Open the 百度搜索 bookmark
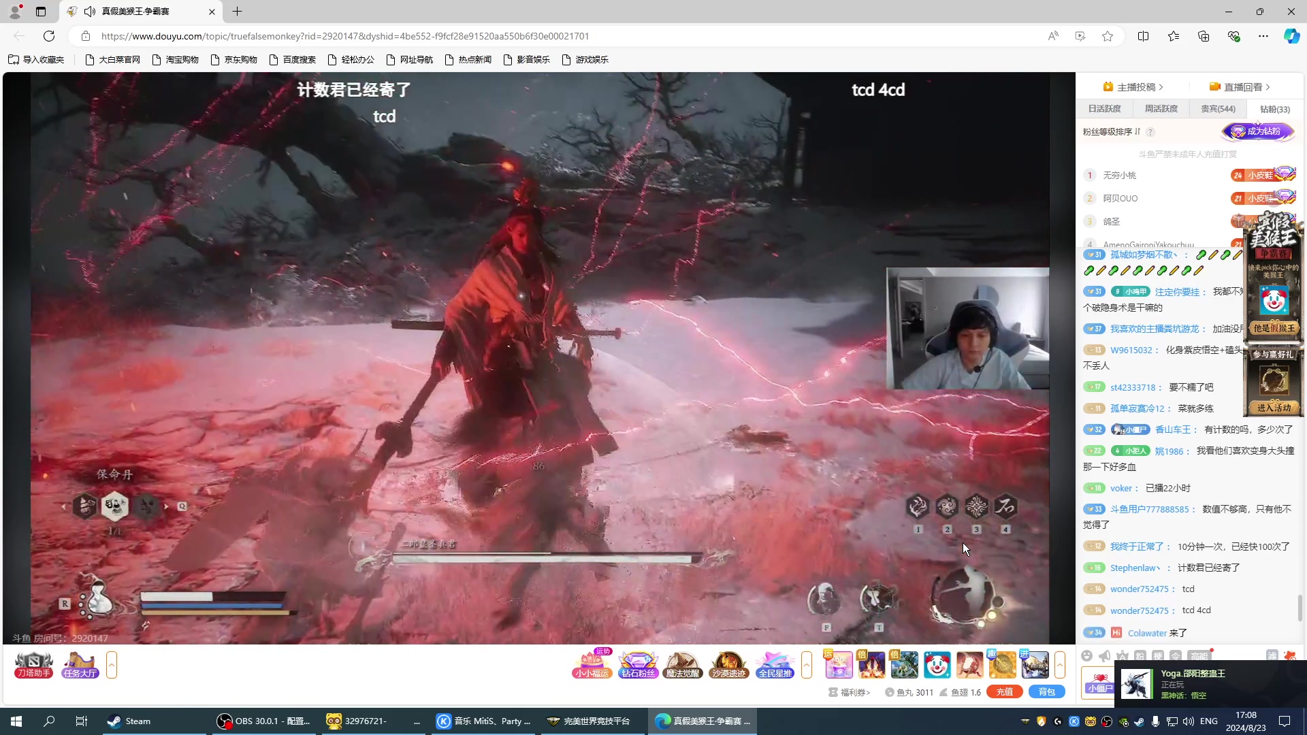The image size is (1307, 735). 293,60
